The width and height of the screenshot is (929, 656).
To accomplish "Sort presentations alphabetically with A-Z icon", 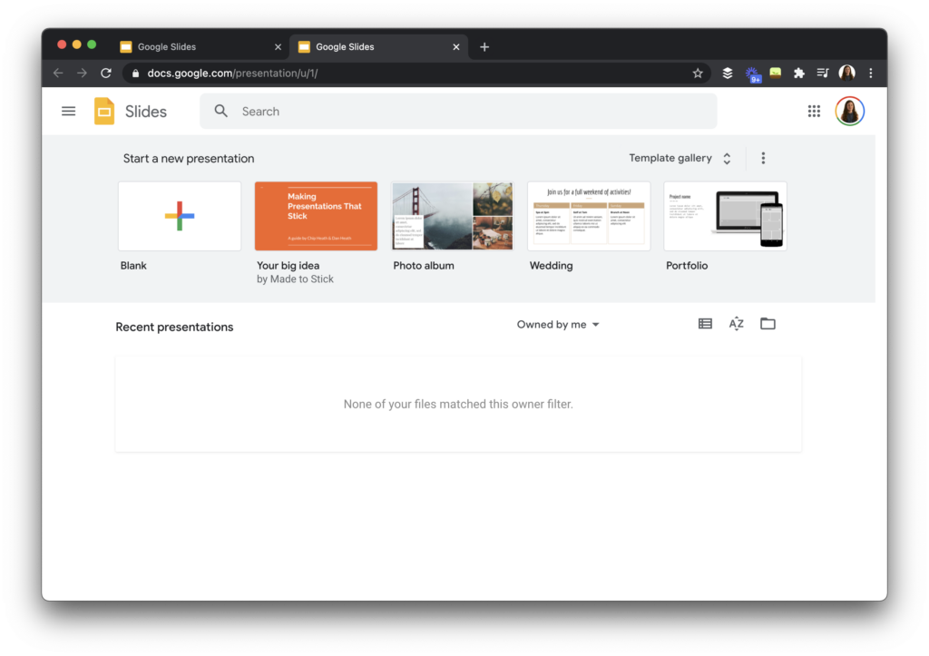I will tap(736, 323).
